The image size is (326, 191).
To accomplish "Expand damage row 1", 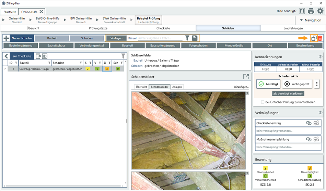I will tap(5, 69).
